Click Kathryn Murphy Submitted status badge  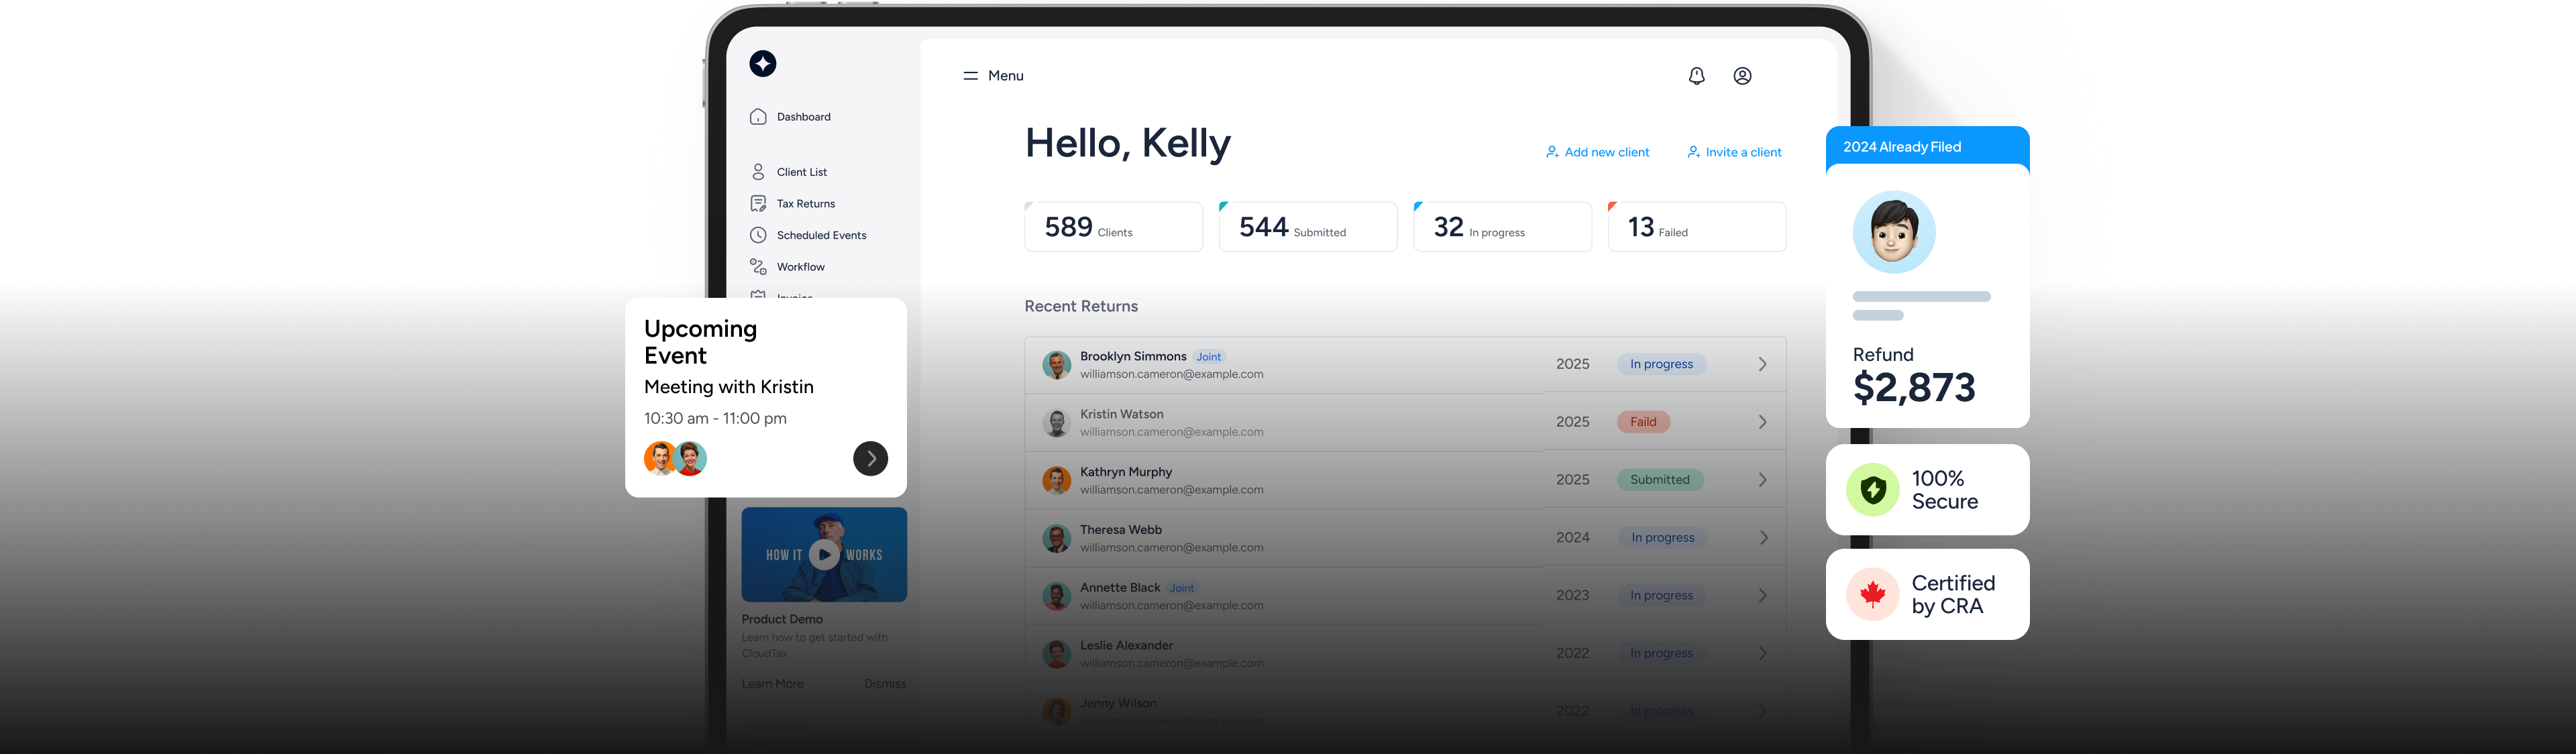pos(1660,481)
